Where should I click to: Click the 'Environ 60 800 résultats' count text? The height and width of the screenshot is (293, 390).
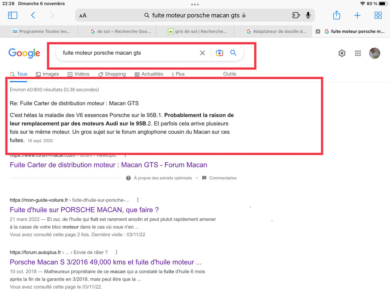click(54, 90)
